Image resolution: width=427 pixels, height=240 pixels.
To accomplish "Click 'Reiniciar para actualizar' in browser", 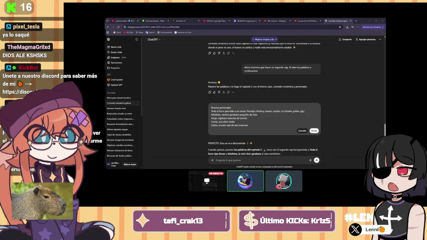I will point(373,27).
